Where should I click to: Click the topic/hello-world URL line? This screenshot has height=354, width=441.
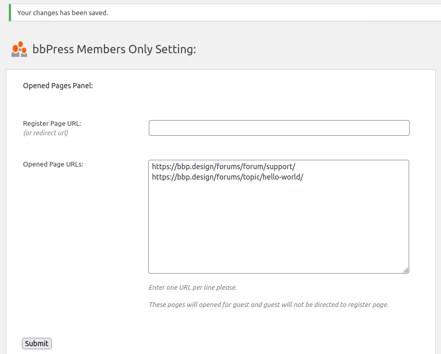[x=228, y=177]
